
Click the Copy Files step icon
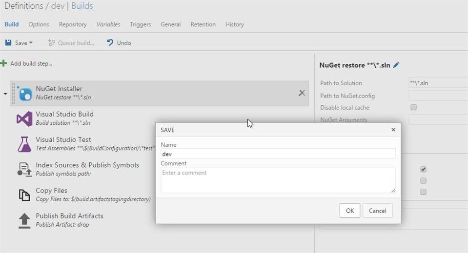click(24, 195)
